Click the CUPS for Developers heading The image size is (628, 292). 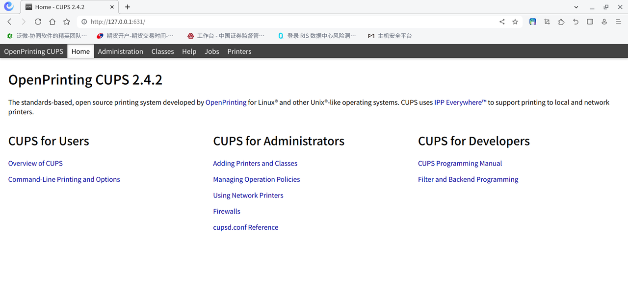pos(474,141)
